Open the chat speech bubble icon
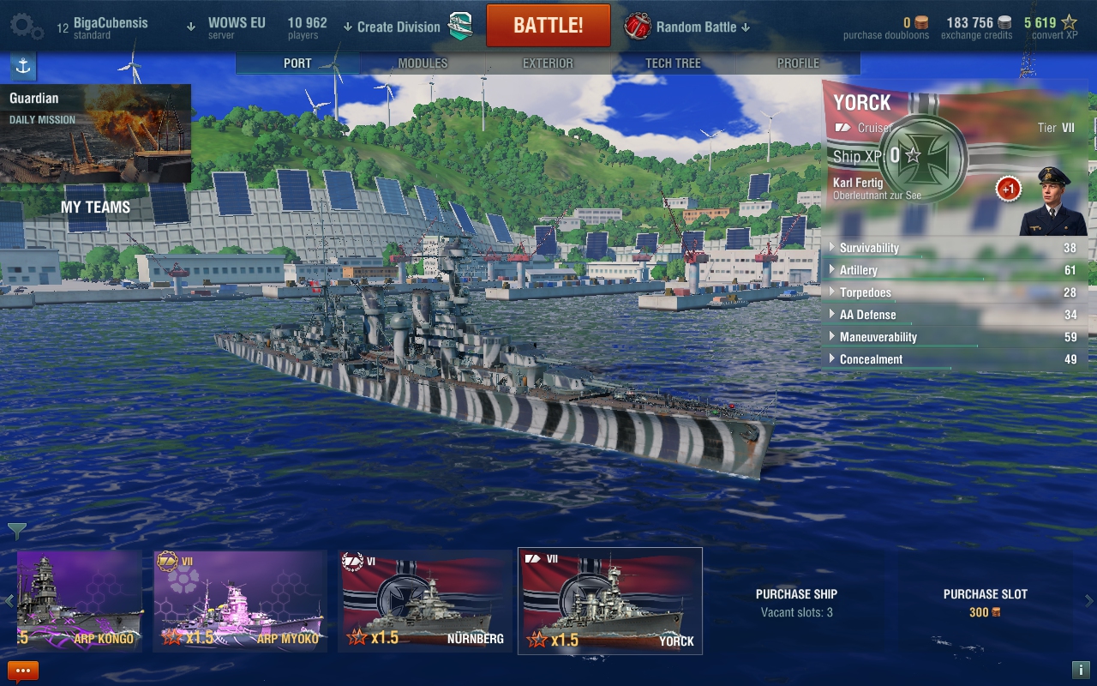 pyautogui.click(x=23, y=671)
